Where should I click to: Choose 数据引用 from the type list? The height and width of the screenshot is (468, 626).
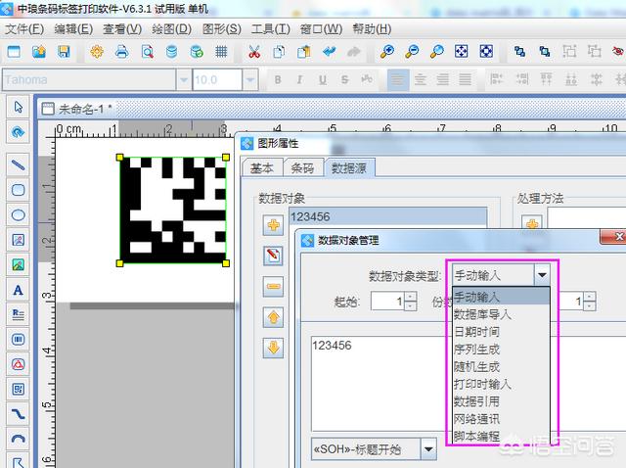coord(501,401)
